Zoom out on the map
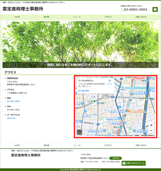Viewport: 161px width, 171px height. click(151, 131)
